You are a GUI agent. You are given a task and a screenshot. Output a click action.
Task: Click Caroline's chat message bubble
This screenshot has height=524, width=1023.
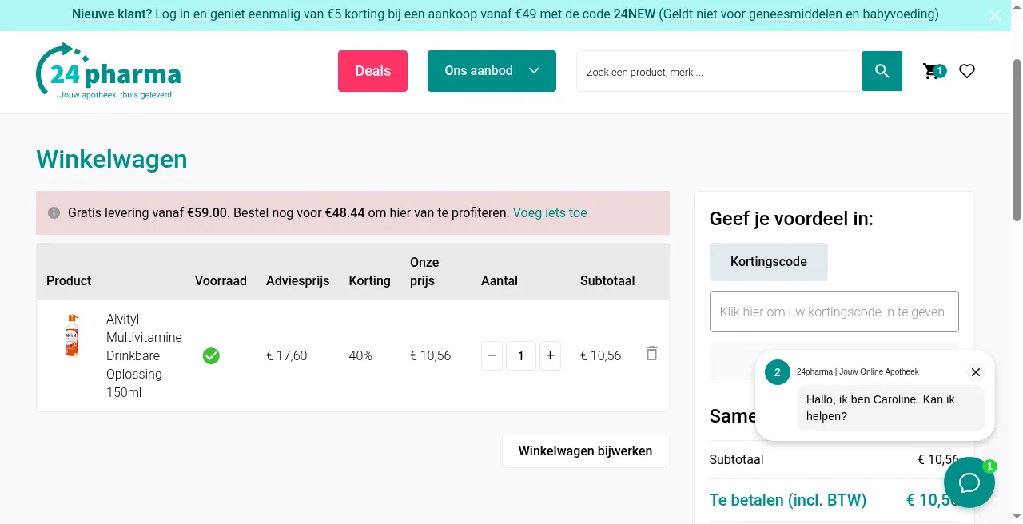891,407
